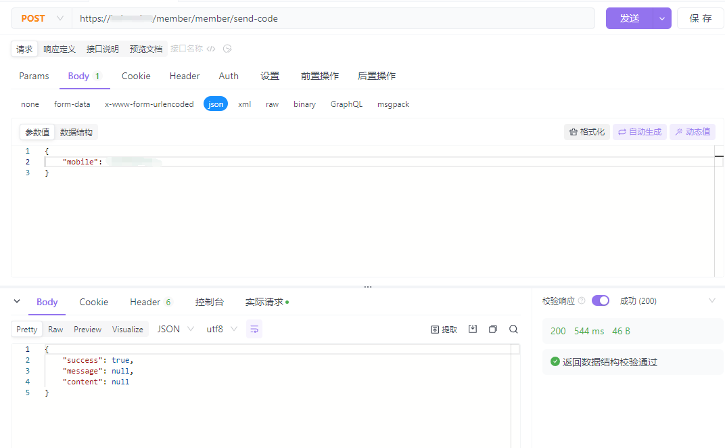The image size is (725, 448).
Task: Click the 格式化 format button
Action: click(x=587, y=132)
